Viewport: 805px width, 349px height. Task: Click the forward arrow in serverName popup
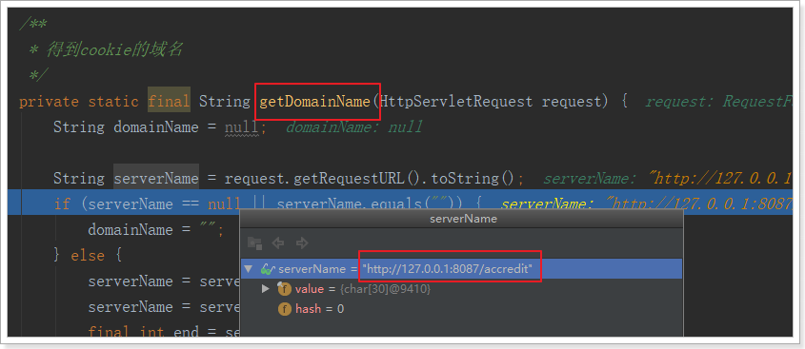point(302,242)
